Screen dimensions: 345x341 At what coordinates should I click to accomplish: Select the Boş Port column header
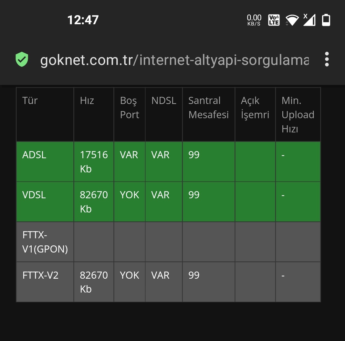(x=130, y=108)
